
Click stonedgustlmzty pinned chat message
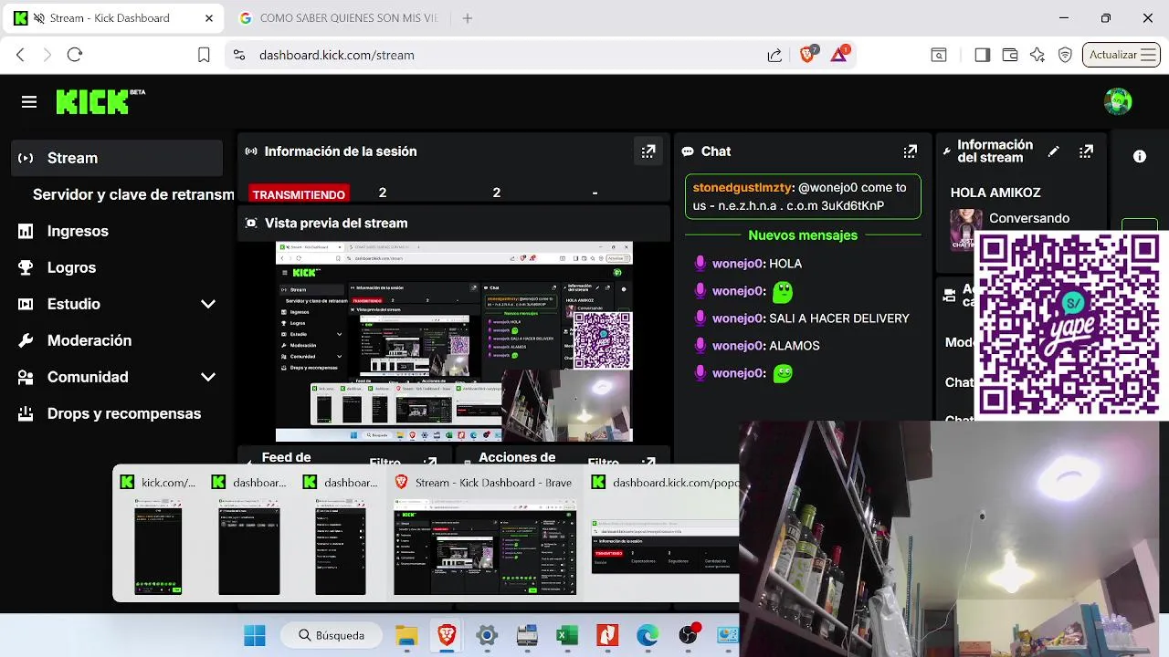pos(803,197)
